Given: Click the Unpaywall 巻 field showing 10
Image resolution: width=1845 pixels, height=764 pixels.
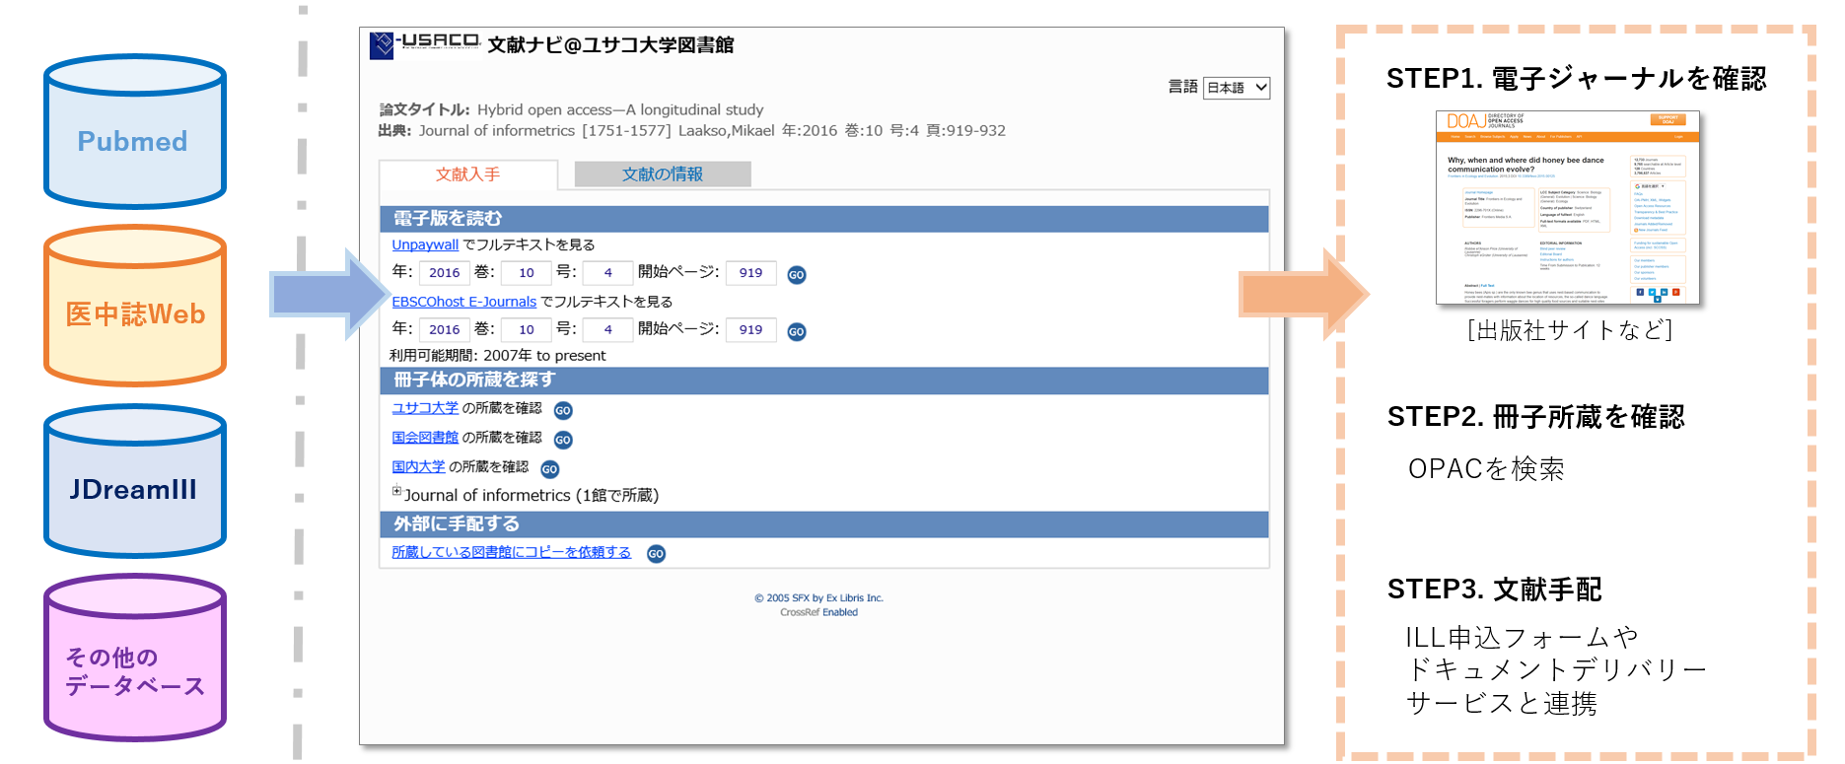Looking at the screenshot, I should click(527, 273).
